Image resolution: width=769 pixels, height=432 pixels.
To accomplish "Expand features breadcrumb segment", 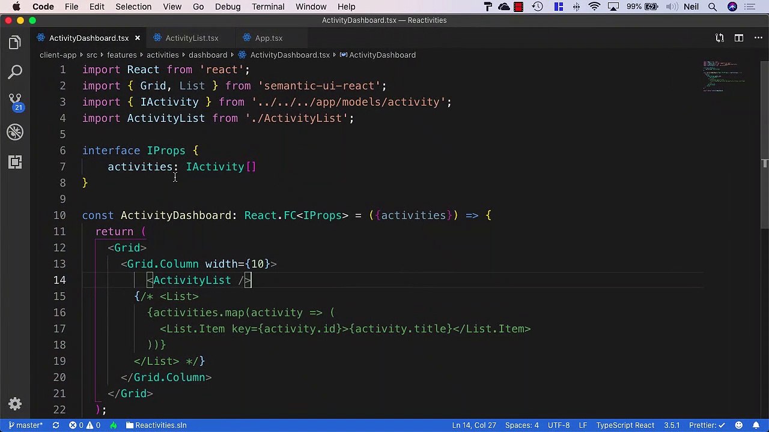I will click(x=122, y=55).
